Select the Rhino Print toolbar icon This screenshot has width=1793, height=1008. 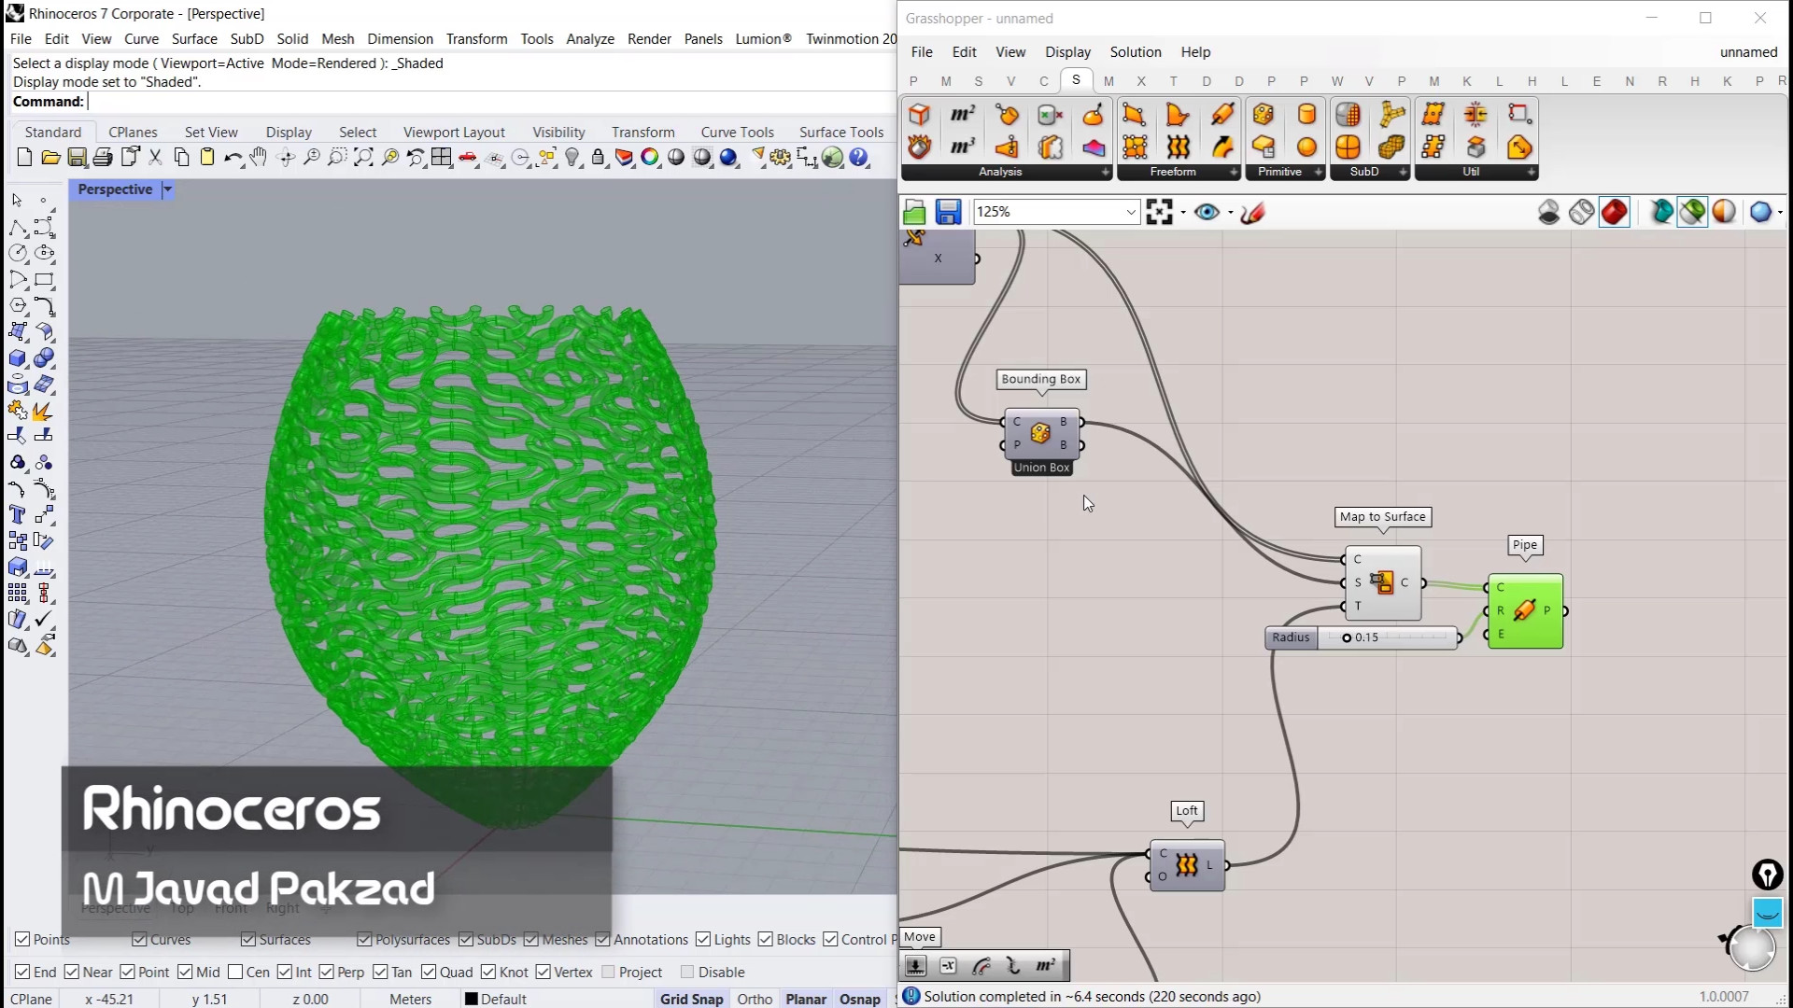point(103,158)
